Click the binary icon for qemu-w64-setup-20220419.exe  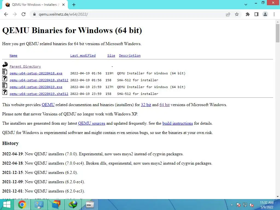tap(5, 85)
